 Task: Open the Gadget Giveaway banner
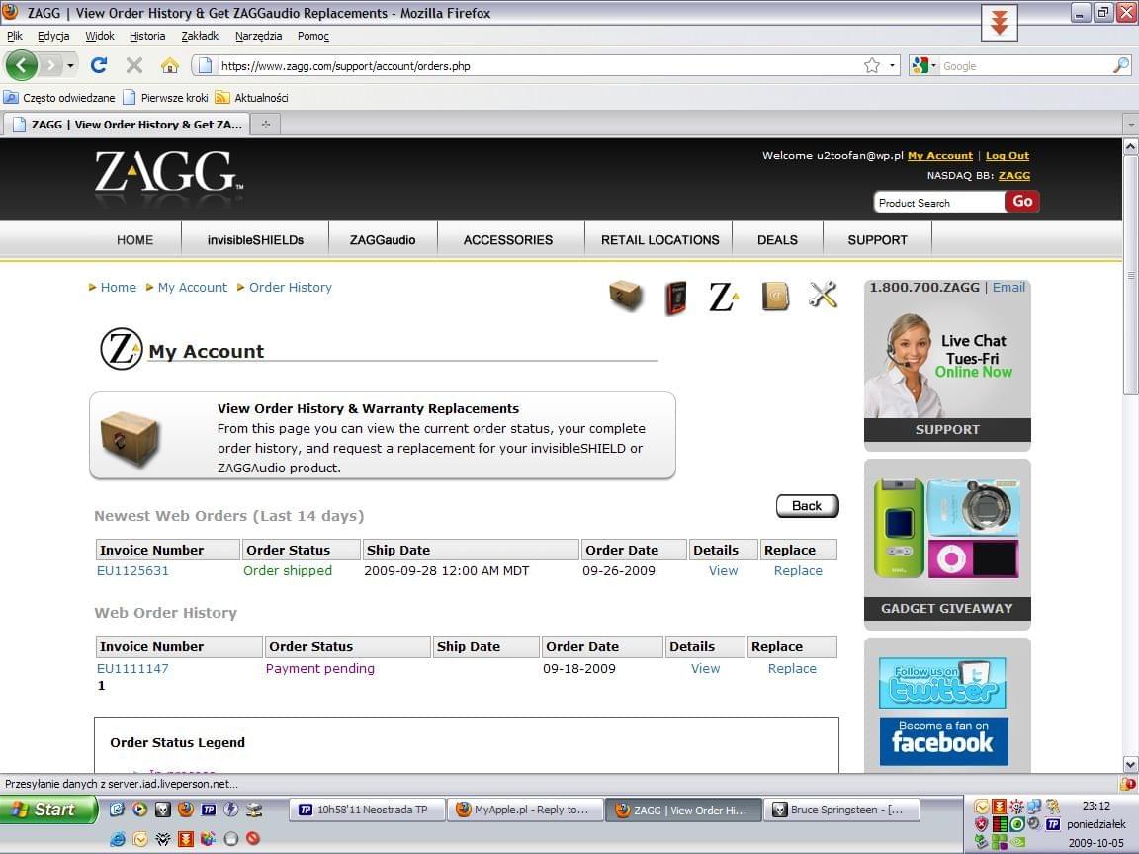[x=947, y=544]
